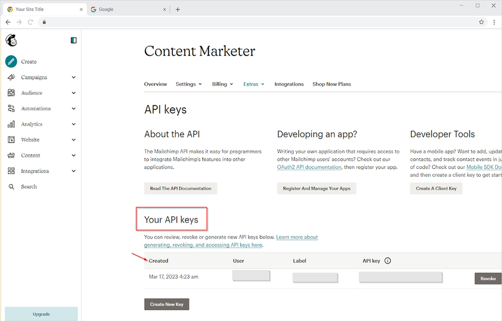Image resolution: width=502 pixels, height=321 pixels.
Task: Revoke the API key from Mar 17
Action: (488, 279)
